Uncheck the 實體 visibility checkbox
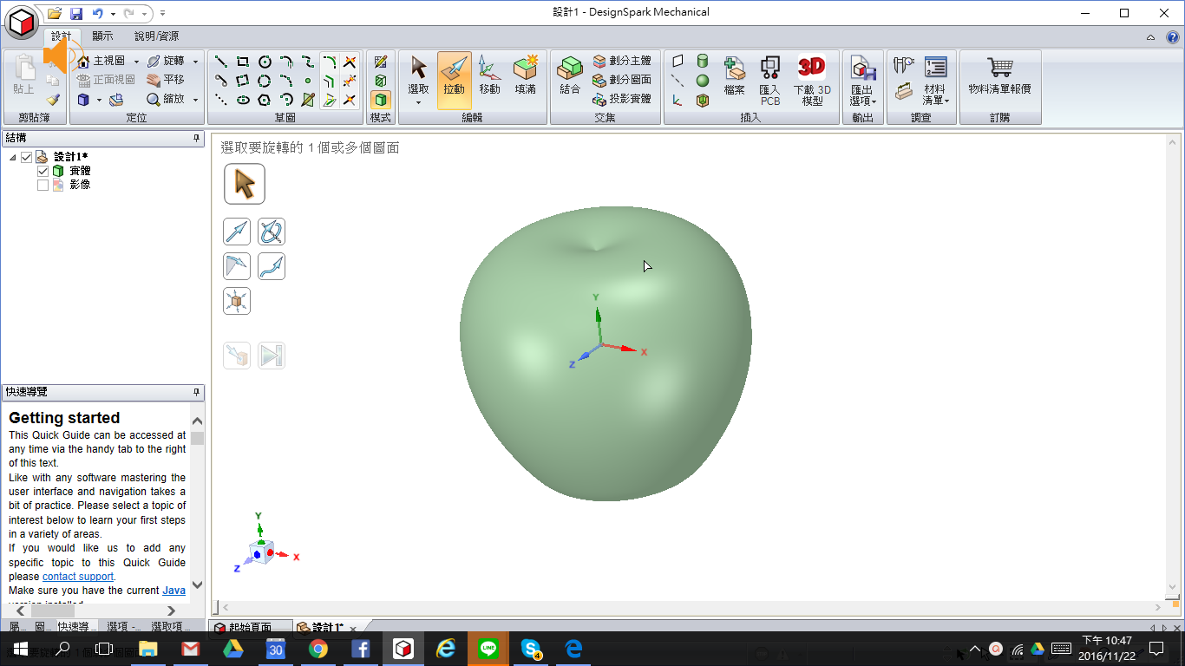The height and width of the screenshot is (666, 1185). coord(43,171)
